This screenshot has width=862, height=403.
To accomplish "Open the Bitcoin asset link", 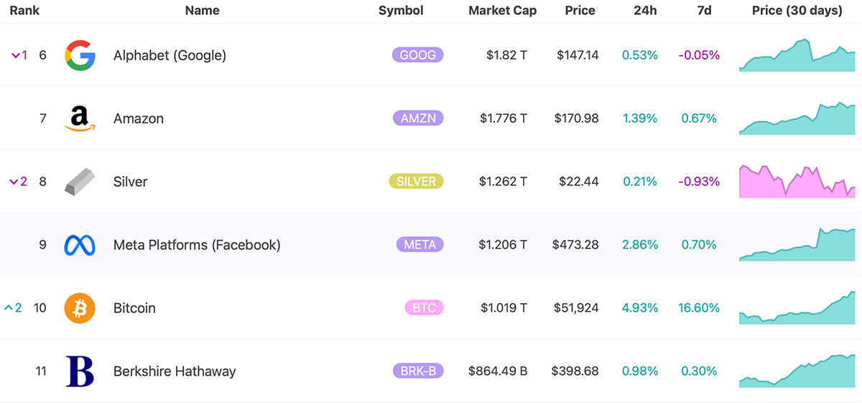I will tap(134, 308).
